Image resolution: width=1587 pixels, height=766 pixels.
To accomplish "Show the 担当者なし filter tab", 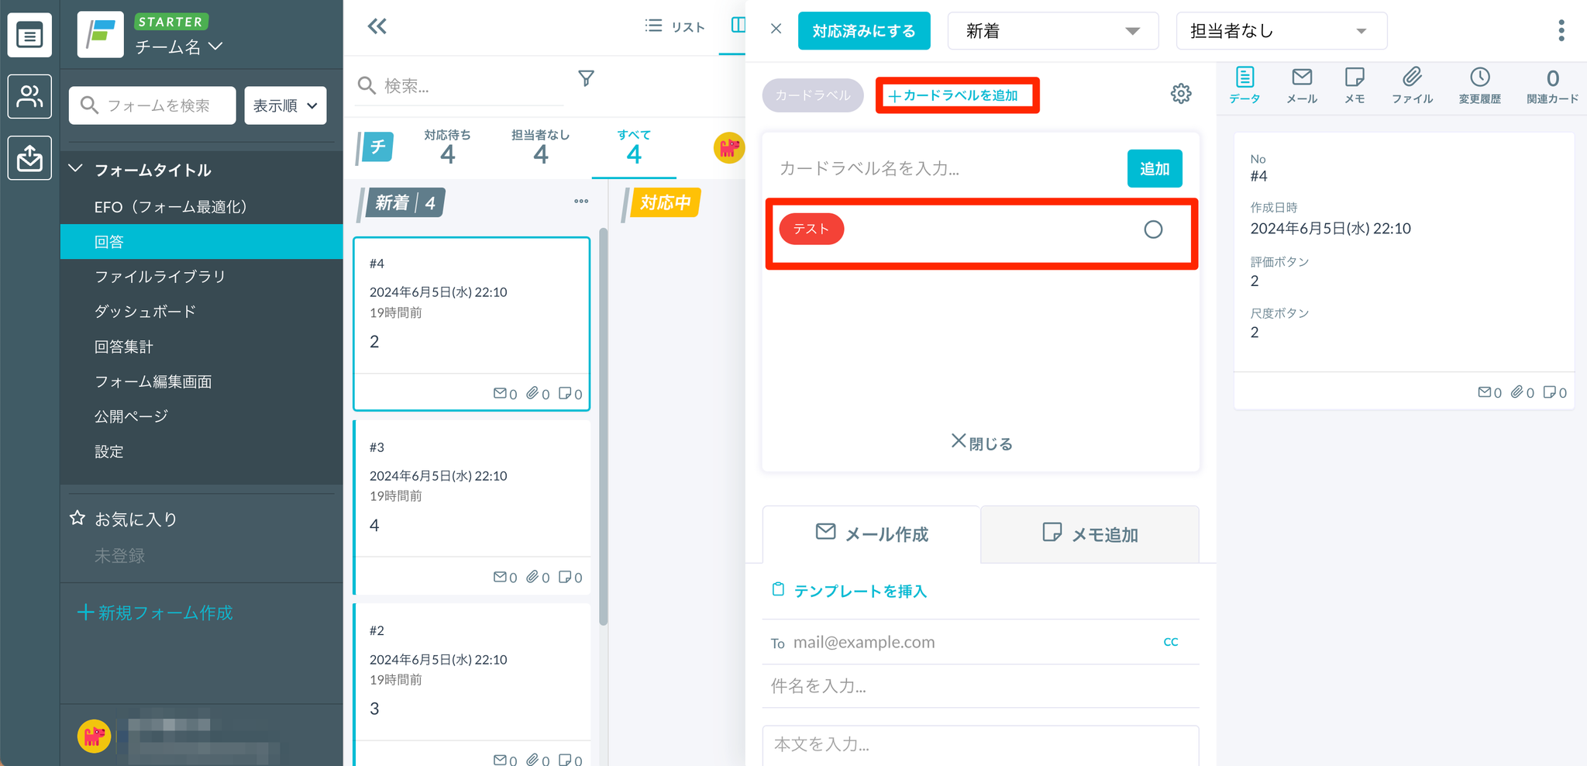I will [x=541, y=147].
